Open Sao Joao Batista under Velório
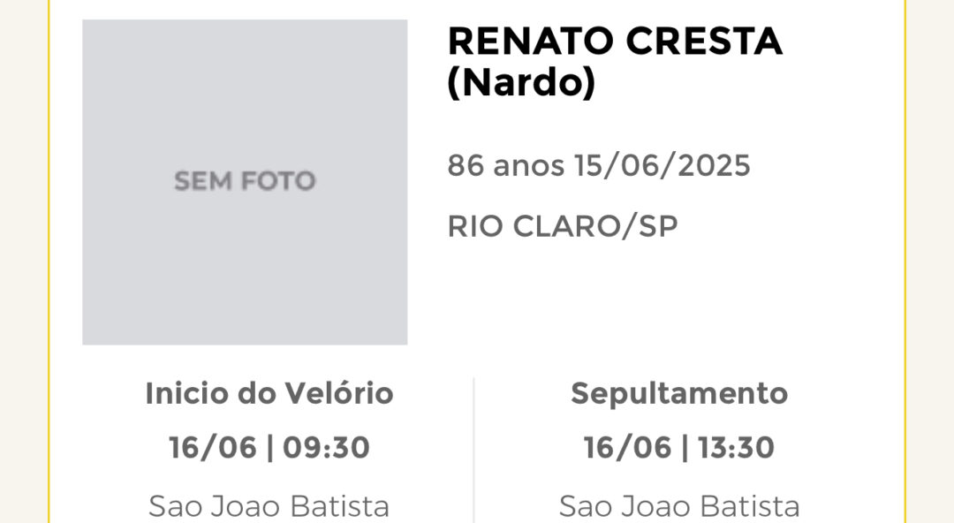Image resolution: width=954 pixels, height=523 pixels. pos(269,506)
